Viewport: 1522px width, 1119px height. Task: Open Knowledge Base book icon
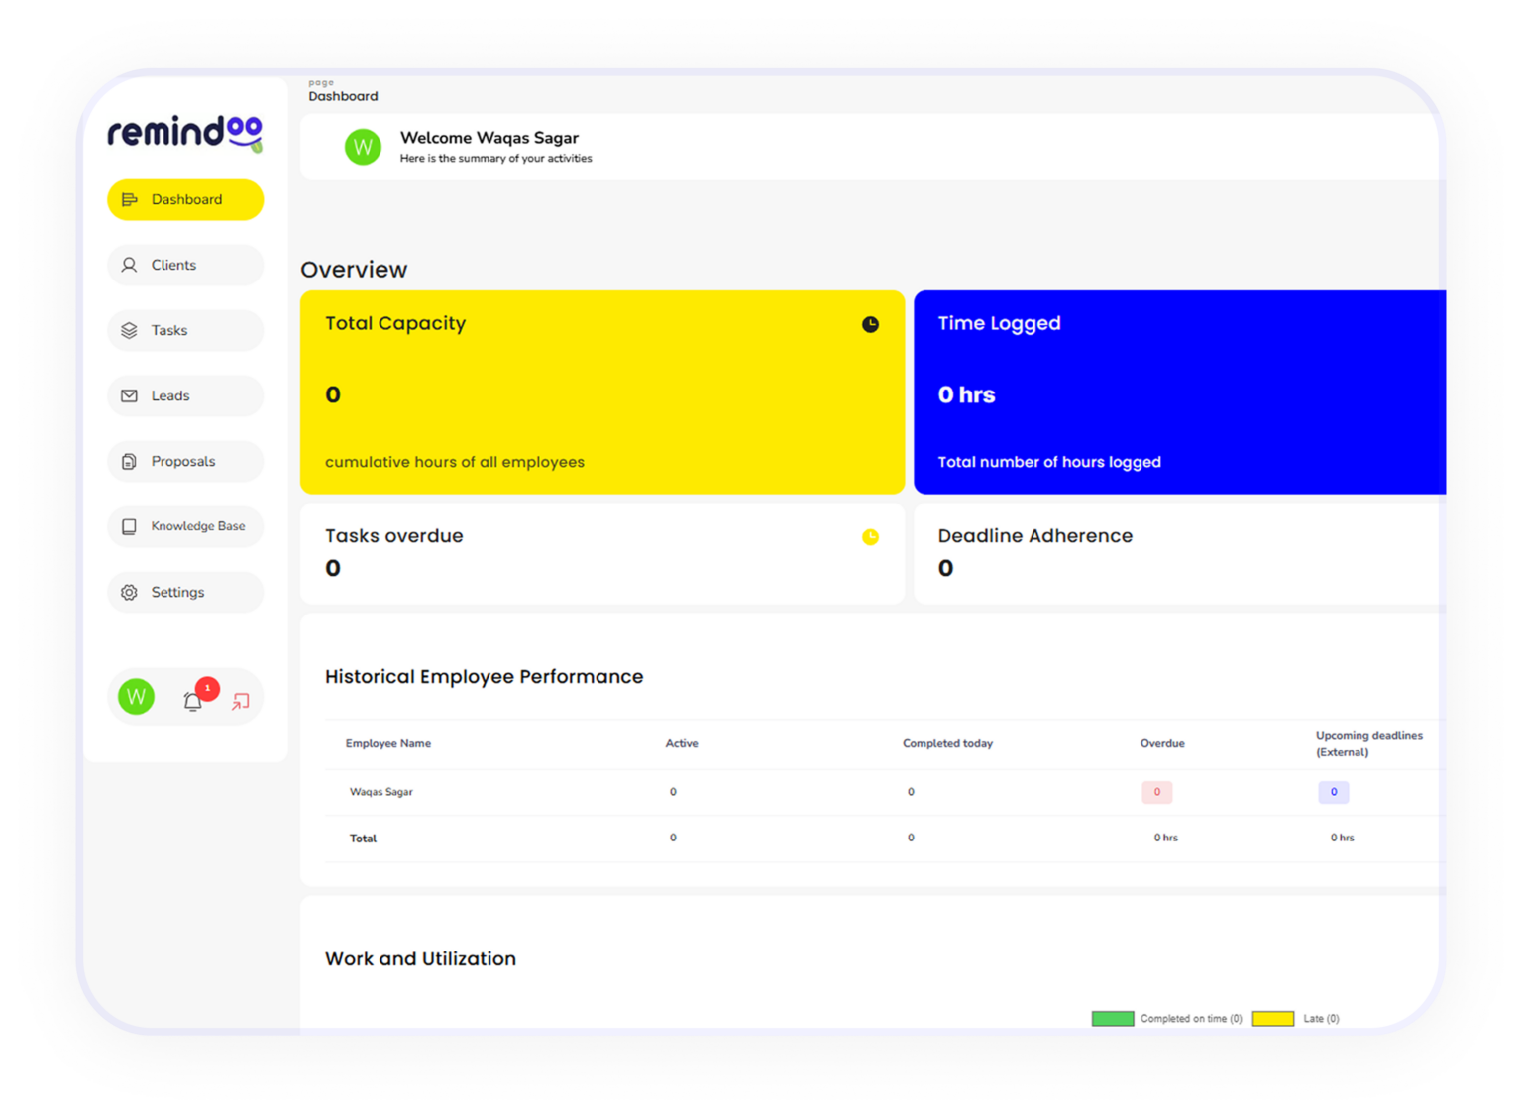tap(129, 526)
